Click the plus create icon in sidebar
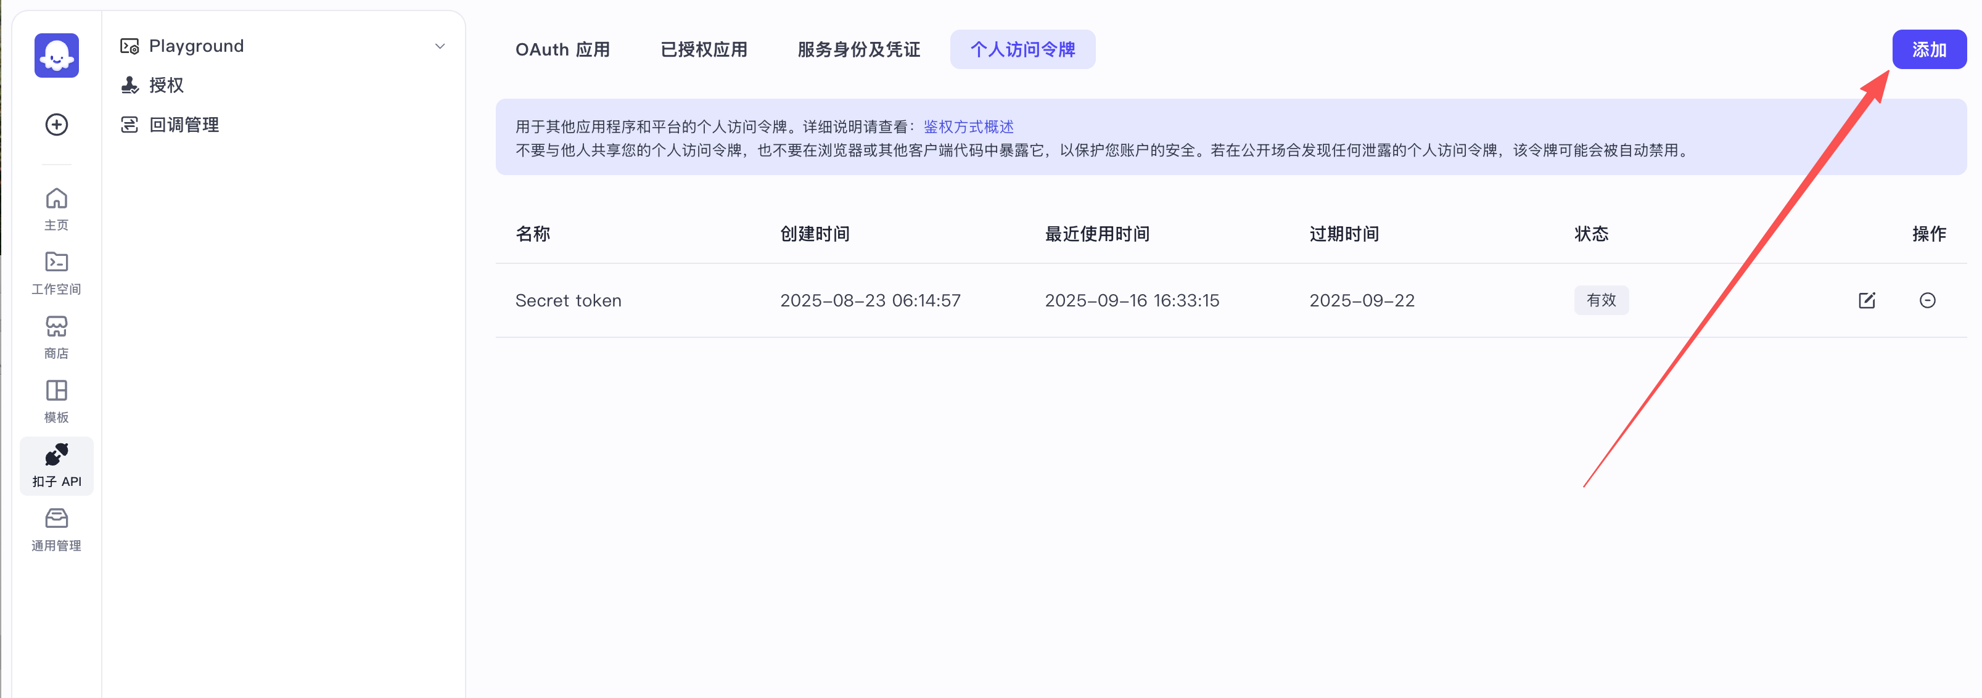This screenshot has width=1982, height=698. (56, 125)
